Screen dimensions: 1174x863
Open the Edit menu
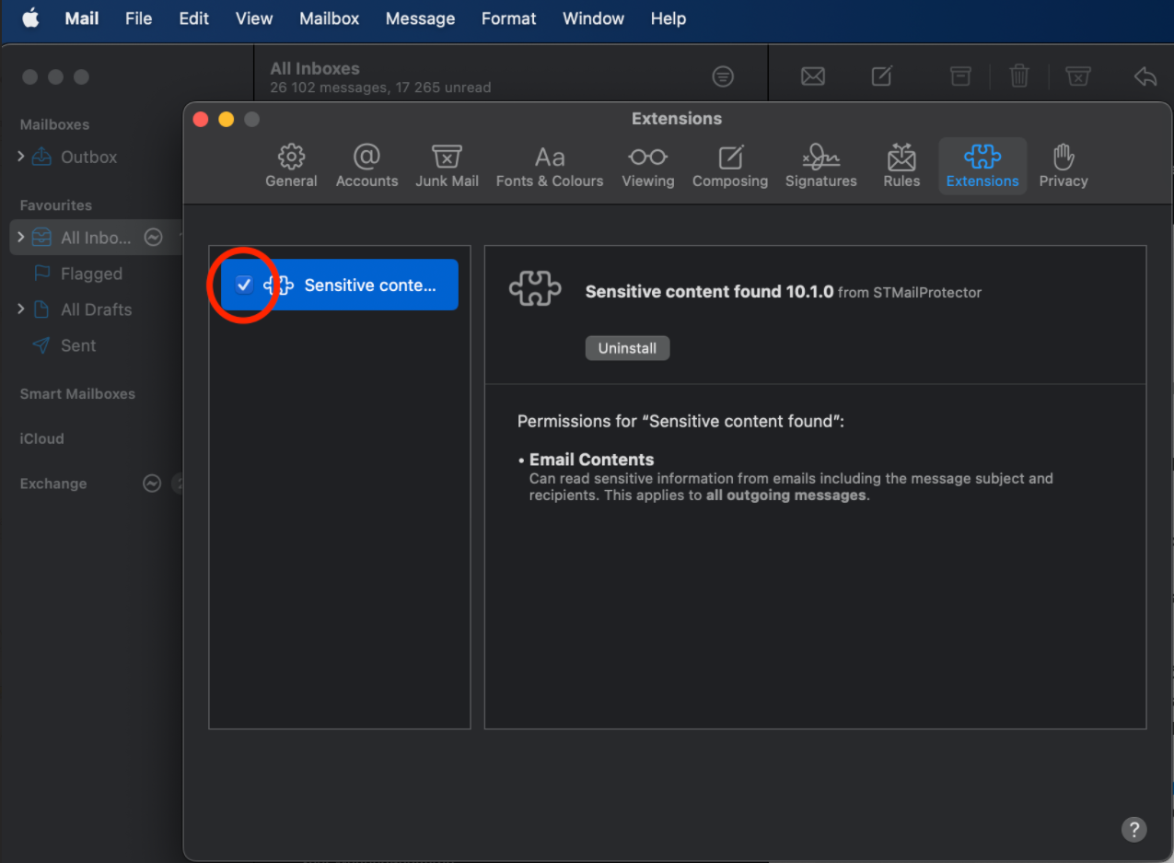pos(193,18)
